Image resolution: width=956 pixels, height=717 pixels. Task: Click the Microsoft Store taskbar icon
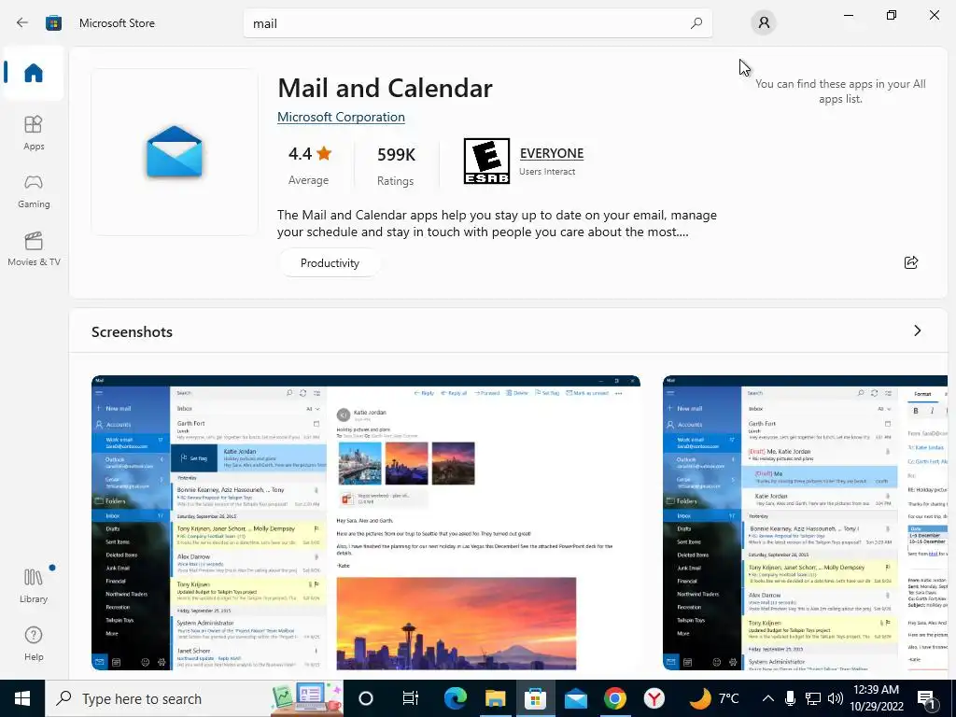(x=535, y=698)
